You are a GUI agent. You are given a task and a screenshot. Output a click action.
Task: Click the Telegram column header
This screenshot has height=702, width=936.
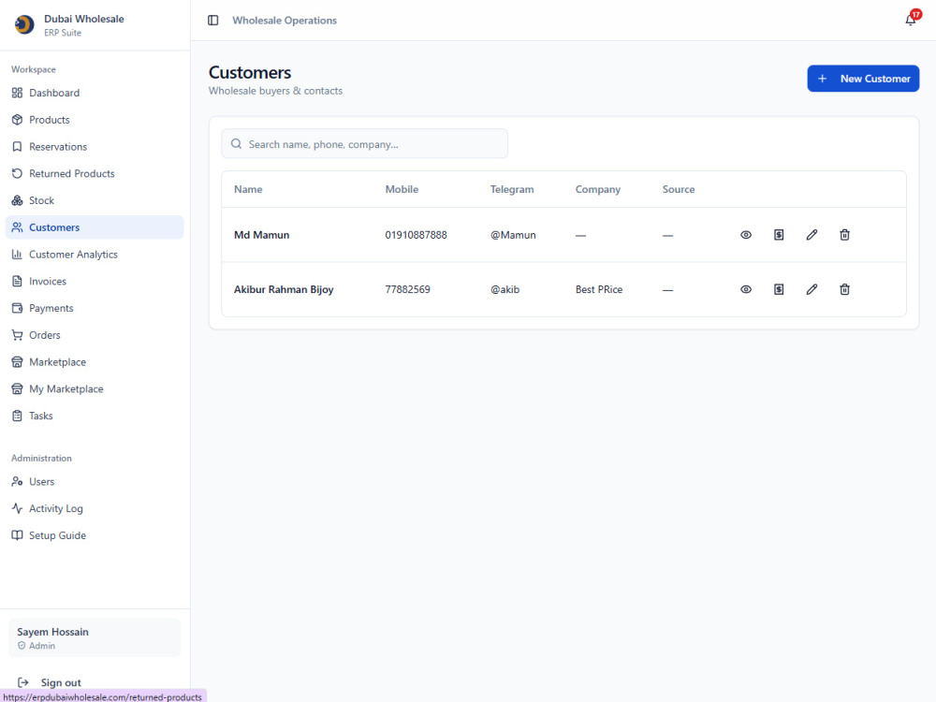pyautogui.click(x=512, y=189)
